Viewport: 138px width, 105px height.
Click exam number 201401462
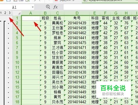point(77,33)
